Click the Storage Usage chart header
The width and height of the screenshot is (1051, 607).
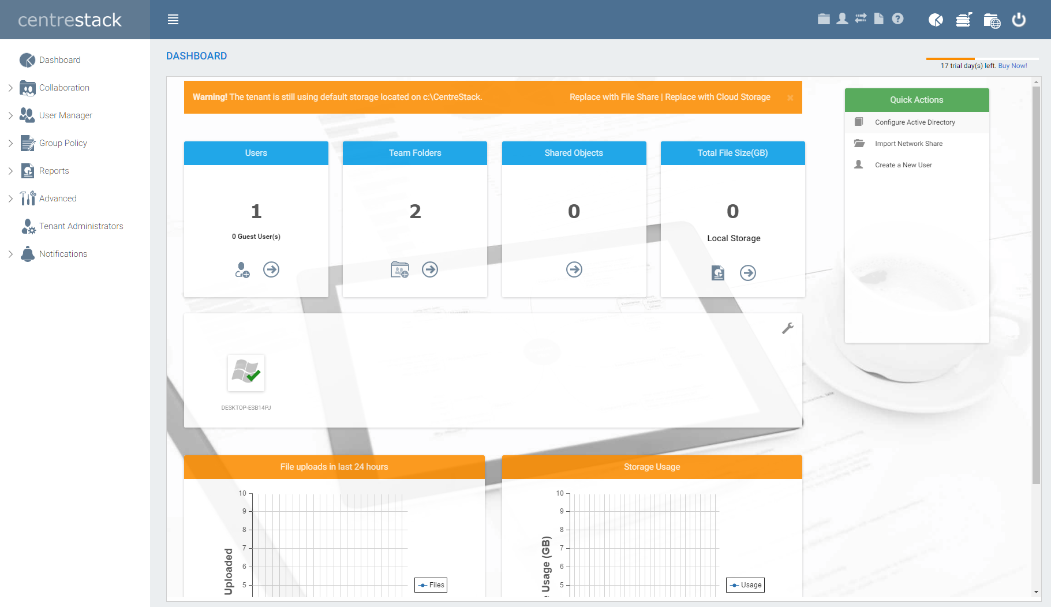[x=652, y=467]
